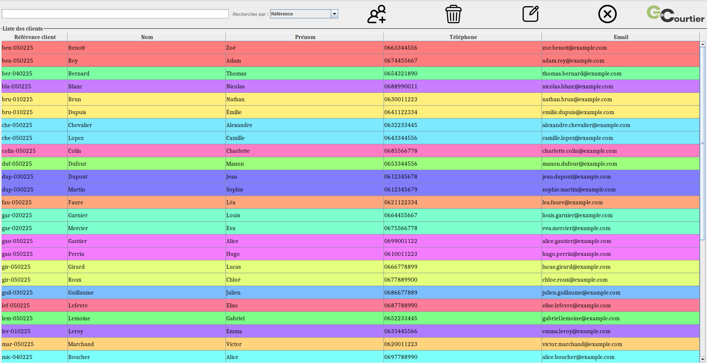Image resolution: width=707 pixels, height=363 pixels.
Task: Sort by Nom column header
Action: pyautogui.click(x=147, y=37)
